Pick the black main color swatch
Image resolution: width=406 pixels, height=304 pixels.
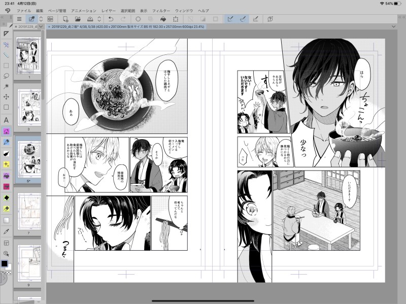coord(5,263)
